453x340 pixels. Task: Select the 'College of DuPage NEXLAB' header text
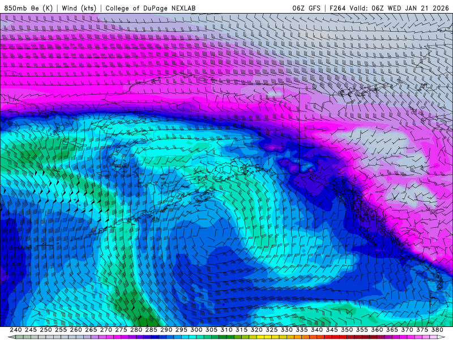pyautogui.click(x=151, y=8)
